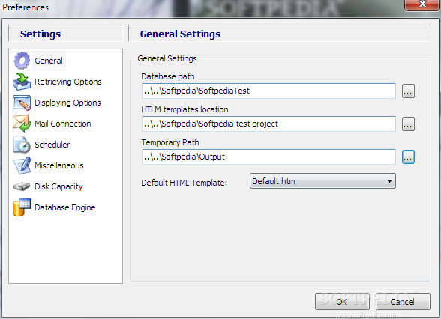Switch to the Scheduler settings label
Image resolution: width=441 pixels, height=319 pixels.
[x=52, y=145]
